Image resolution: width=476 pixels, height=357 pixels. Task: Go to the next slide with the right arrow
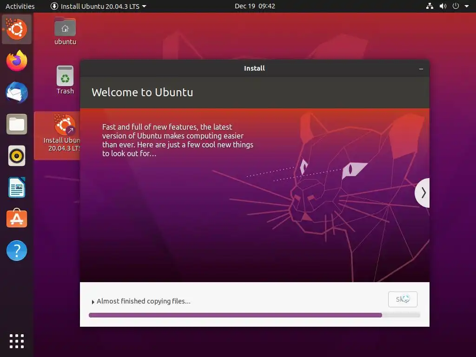pos(422,193)
